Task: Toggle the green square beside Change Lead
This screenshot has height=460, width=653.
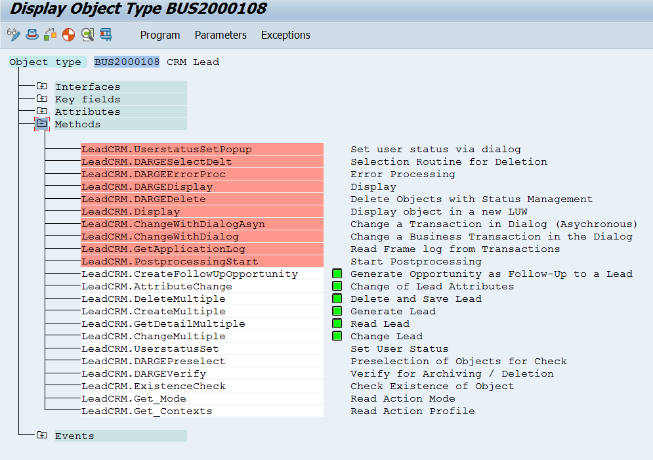Action: (x=337, y=336)
